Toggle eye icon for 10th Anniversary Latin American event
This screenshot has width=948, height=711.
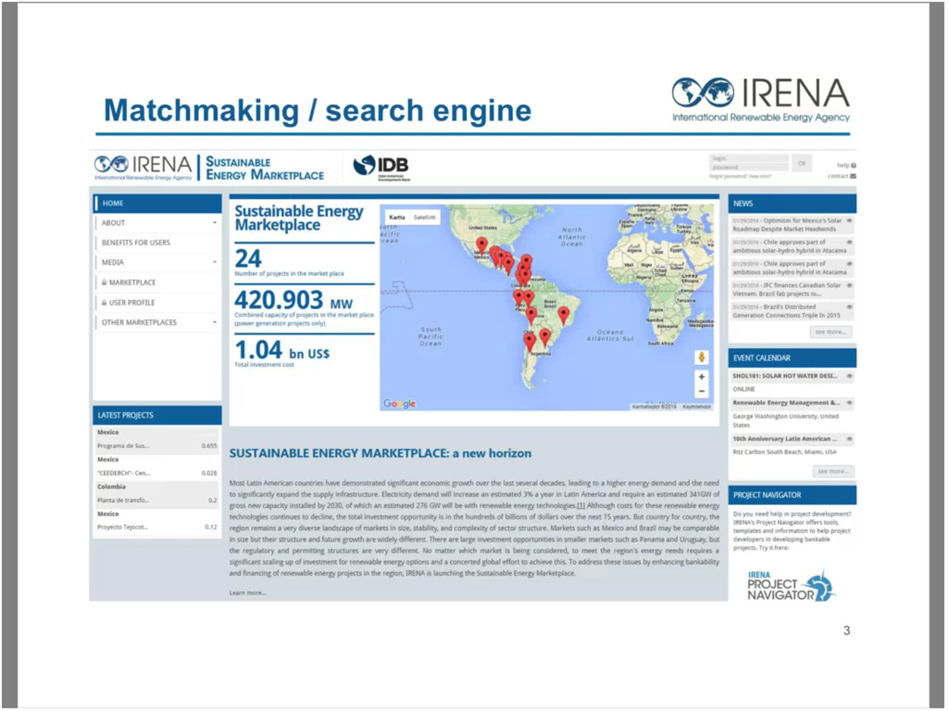point(849,439)
